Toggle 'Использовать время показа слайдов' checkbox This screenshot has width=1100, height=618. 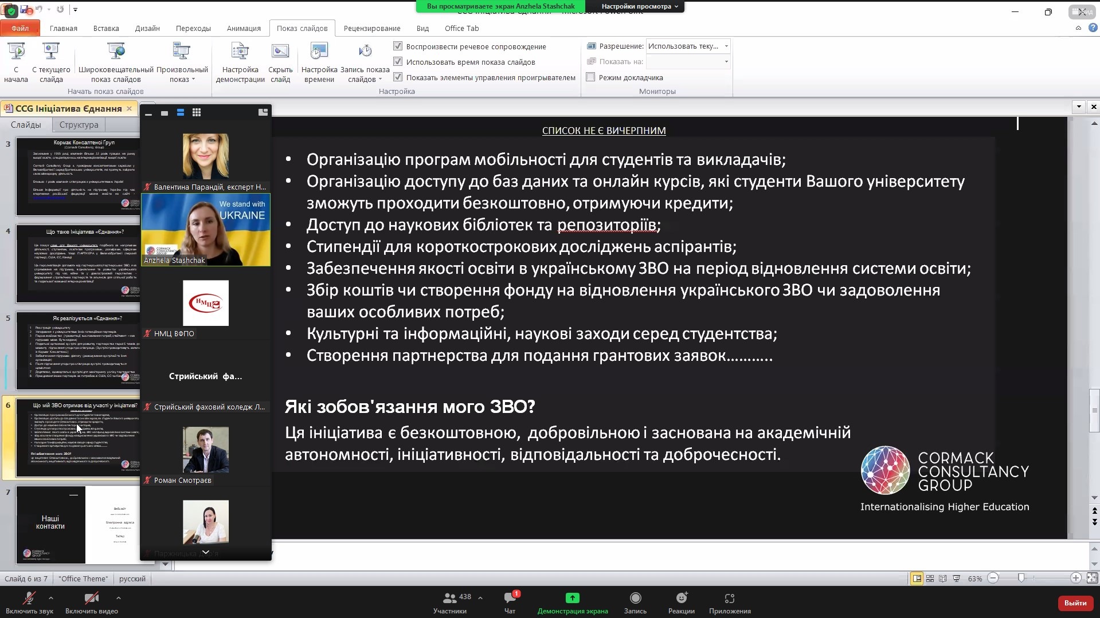(x=398, y=61)
